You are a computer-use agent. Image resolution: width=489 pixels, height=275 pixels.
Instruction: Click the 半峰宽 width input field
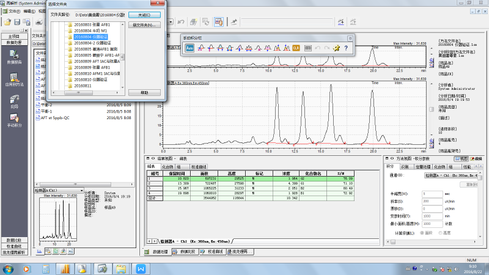coord(434,193)
